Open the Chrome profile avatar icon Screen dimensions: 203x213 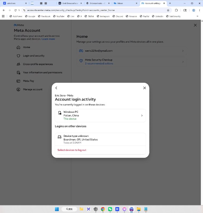coord(193,10)
